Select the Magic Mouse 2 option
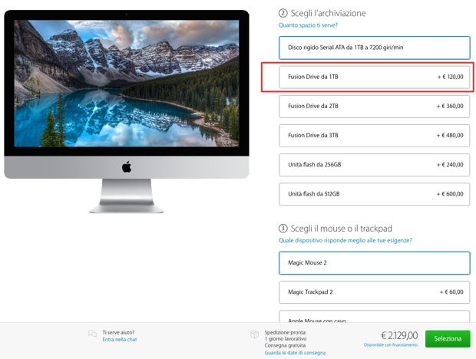Image resolution: width=476 pixels, height=359 pixels. (x=375, y=263)
